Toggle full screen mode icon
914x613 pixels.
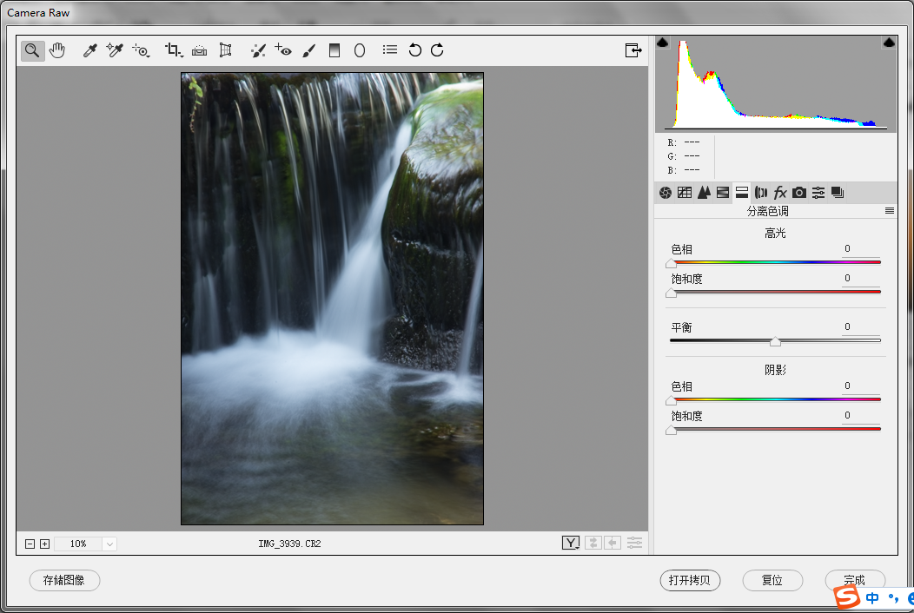(633, 50)
